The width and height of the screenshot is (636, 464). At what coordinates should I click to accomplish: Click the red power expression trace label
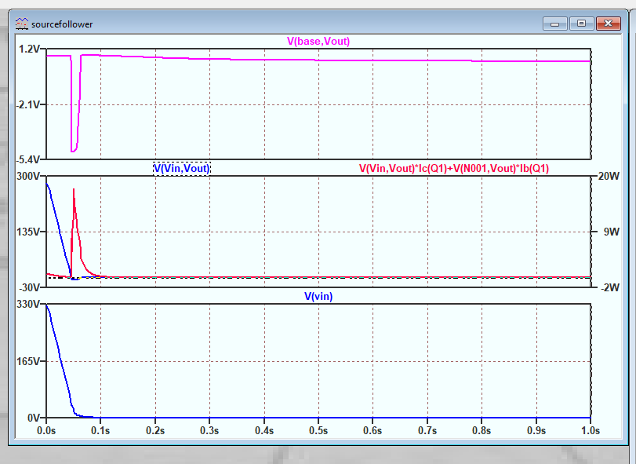point(454,168)
